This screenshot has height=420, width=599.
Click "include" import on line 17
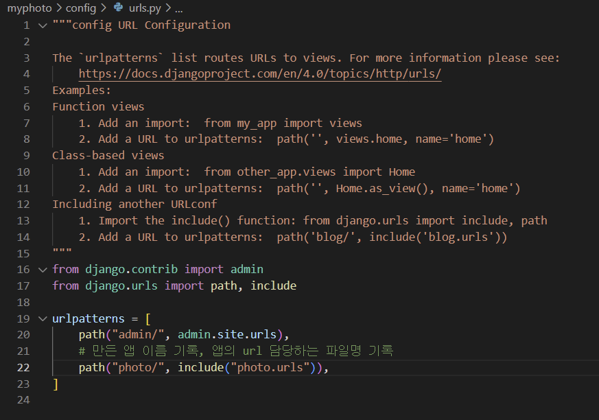(274, 286)
